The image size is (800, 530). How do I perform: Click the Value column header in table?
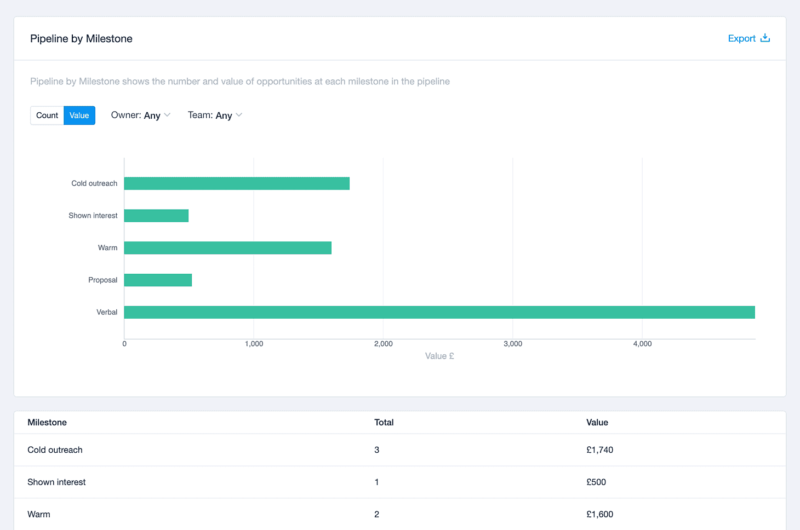pos(597,422)
